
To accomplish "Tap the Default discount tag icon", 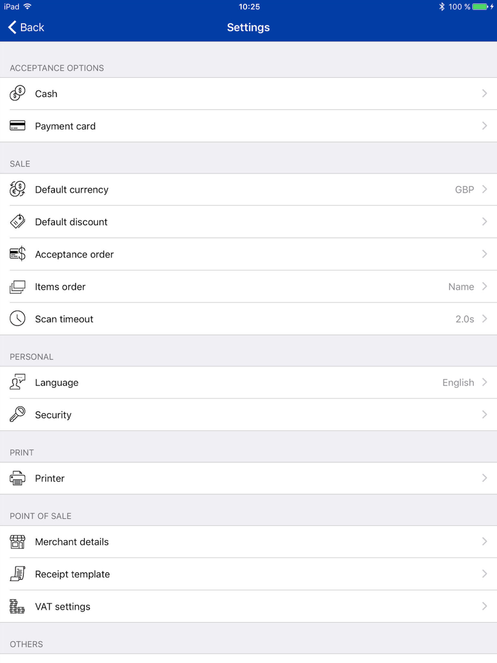I will [17, 221].
